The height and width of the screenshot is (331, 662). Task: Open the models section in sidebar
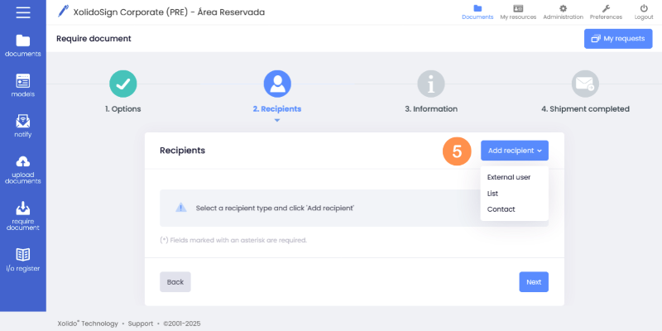[x=22, y=85]
